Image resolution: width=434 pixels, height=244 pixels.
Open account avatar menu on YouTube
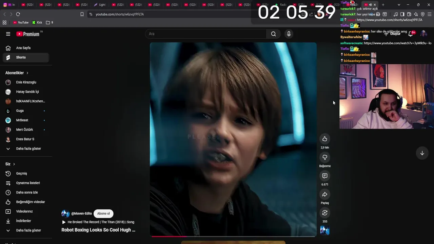point(423,34)
